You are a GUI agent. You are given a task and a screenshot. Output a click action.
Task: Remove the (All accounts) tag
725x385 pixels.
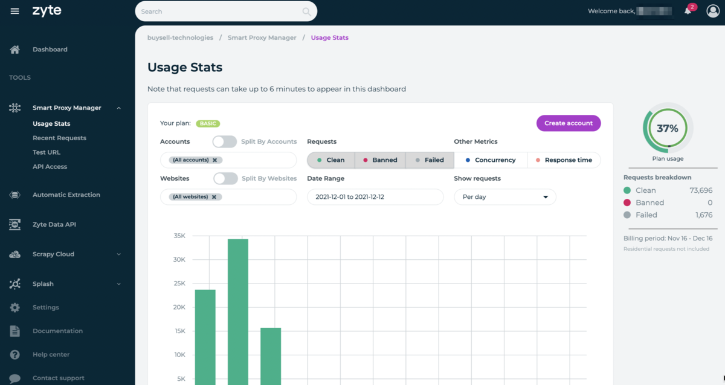(x=214, y=160)
